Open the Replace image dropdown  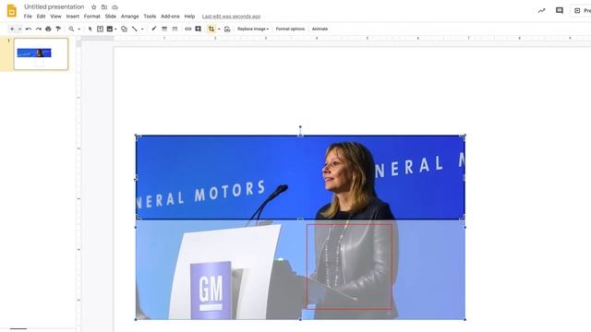coord(253,29)
